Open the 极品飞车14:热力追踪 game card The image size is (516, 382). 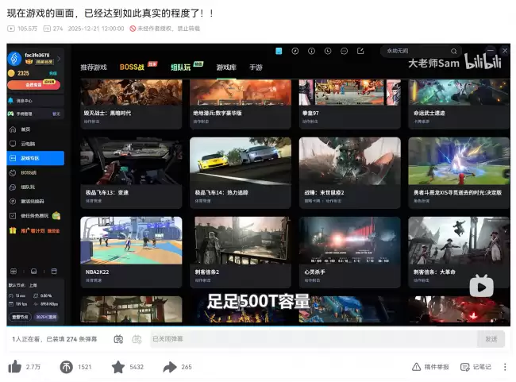241,173
